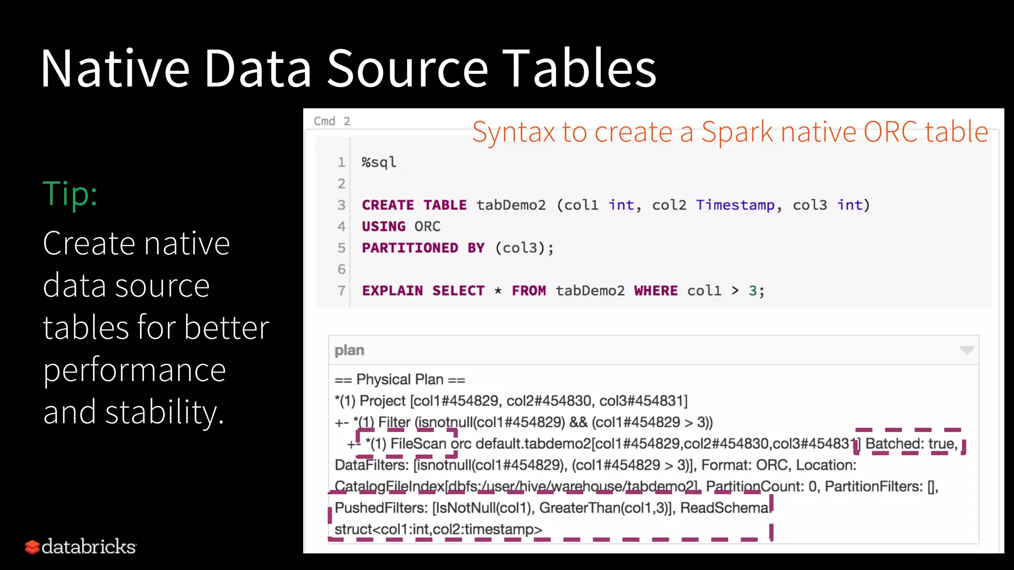Click the '%sql' magic command line
Image resolution: width=1014 pixels, height=570 pixels.
379,162
